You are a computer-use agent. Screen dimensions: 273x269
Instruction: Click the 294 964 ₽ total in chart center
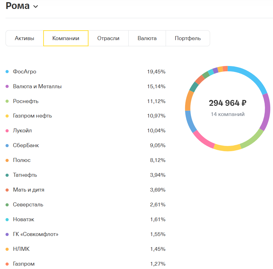click(x=228, y=103)
